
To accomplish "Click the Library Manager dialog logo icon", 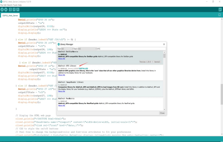I will pyautogui.click(x=59, y=44).
